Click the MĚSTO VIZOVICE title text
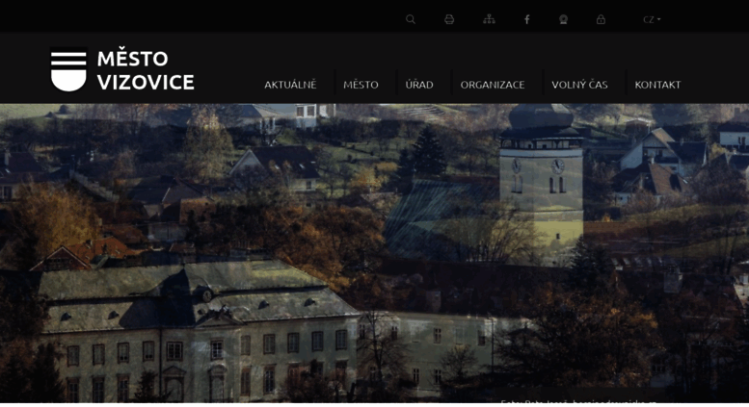The height and width of the screenshot is (407, 749). pyautogui.click(x=146, y=70)
